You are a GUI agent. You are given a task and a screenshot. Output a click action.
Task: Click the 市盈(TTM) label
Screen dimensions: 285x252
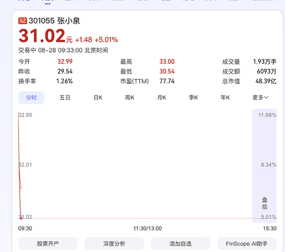click(x=134, y=81)
